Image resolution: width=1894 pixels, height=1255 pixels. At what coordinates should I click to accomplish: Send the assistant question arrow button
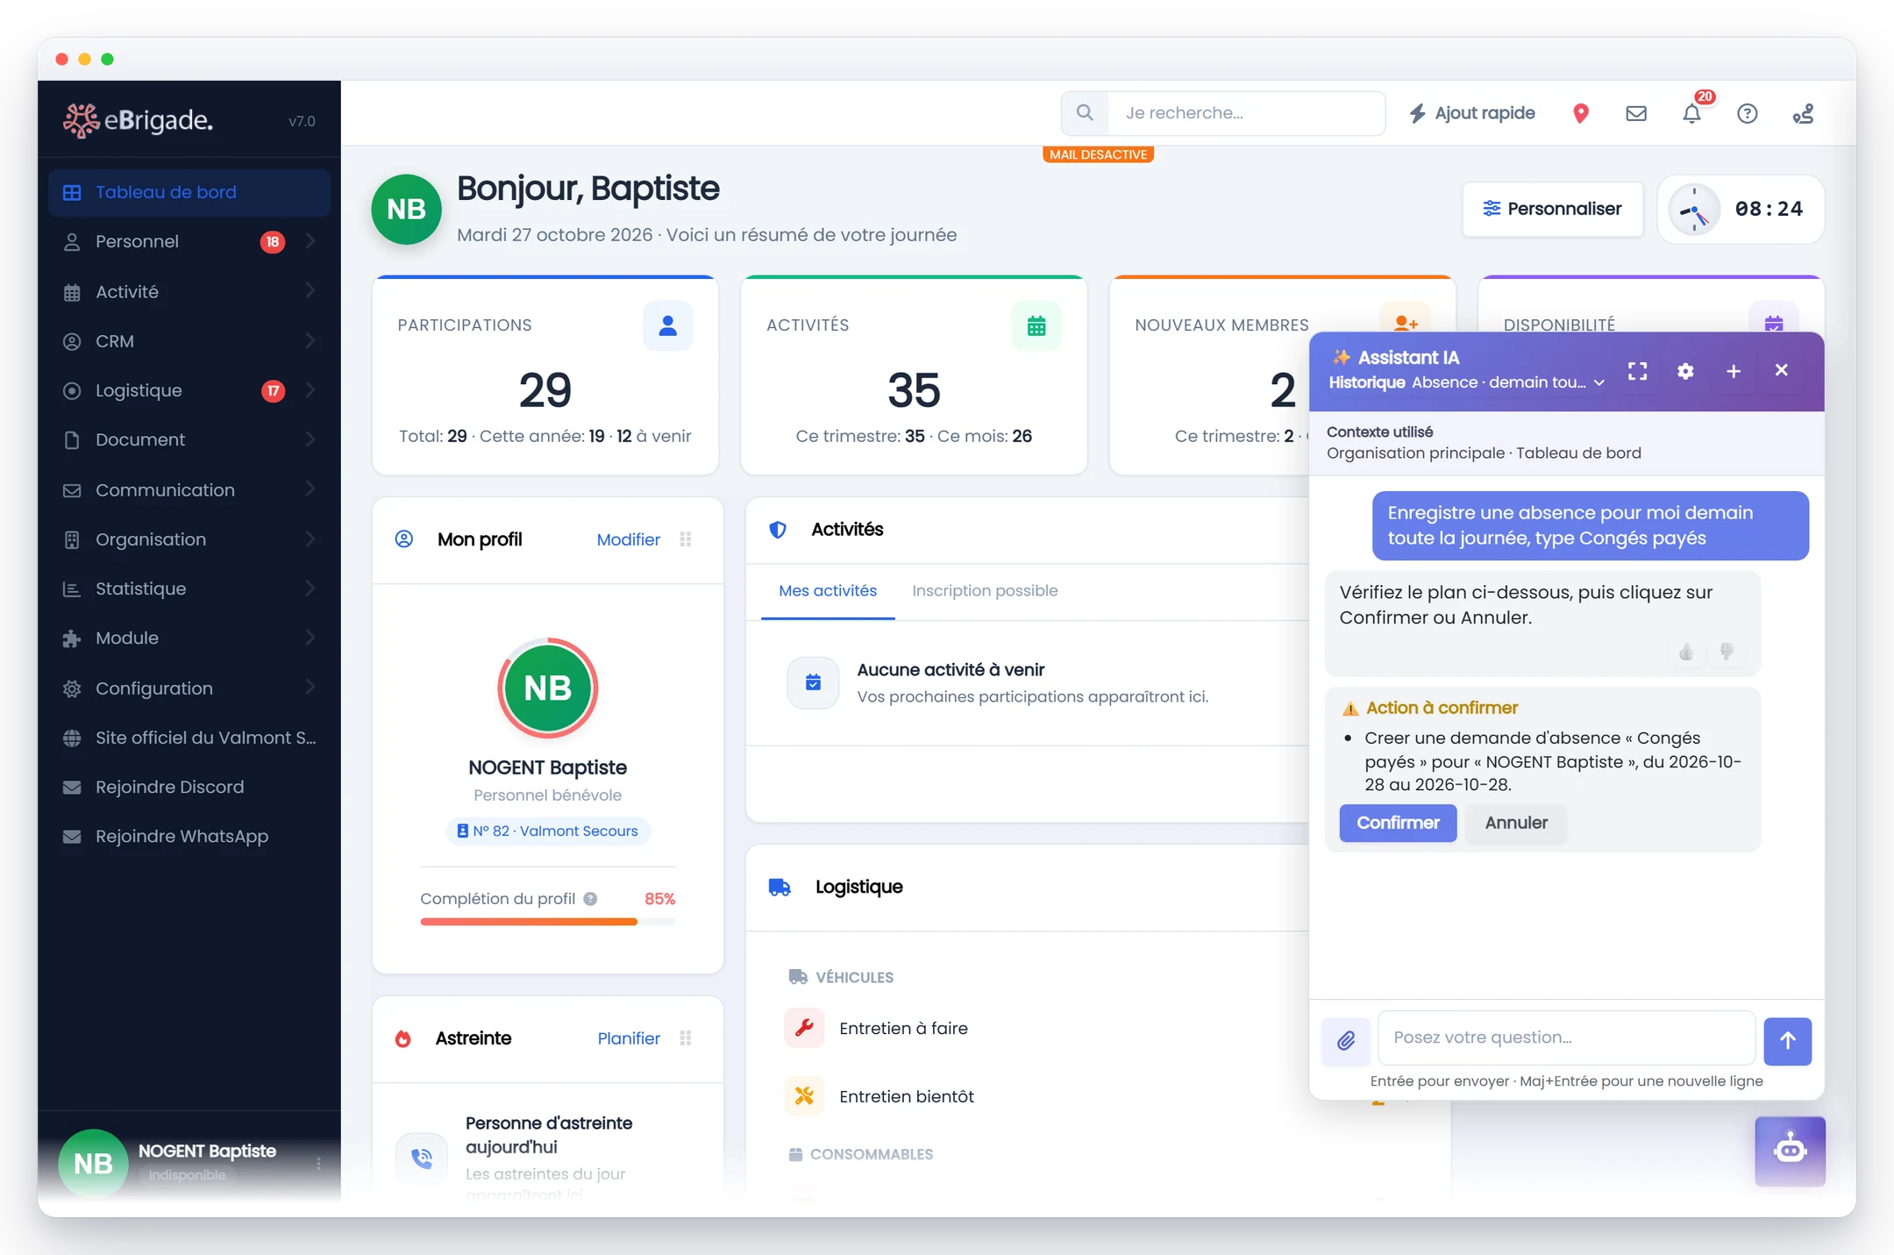coord(1787,1041)
